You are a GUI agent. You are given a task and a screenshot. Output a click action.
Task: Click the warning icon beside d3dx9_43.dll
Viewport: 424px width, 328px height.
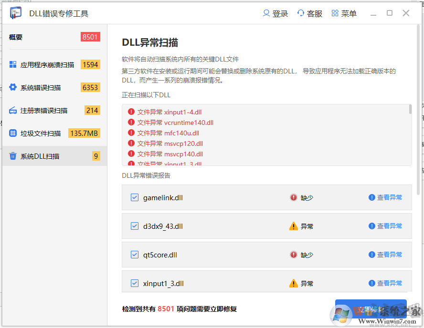point(294,226)
